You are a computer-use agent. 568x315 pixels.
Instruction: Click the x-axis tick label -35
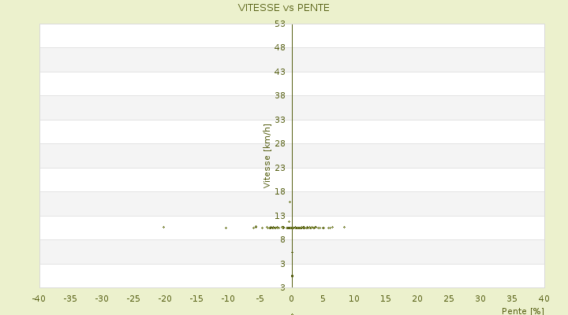click(70, 298)
